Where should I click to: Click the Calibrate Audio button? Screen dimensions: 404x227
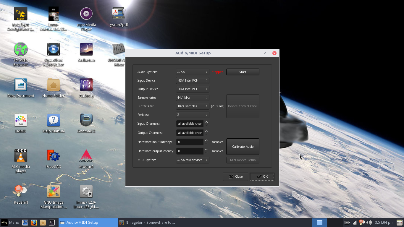[x=243, y=147]
